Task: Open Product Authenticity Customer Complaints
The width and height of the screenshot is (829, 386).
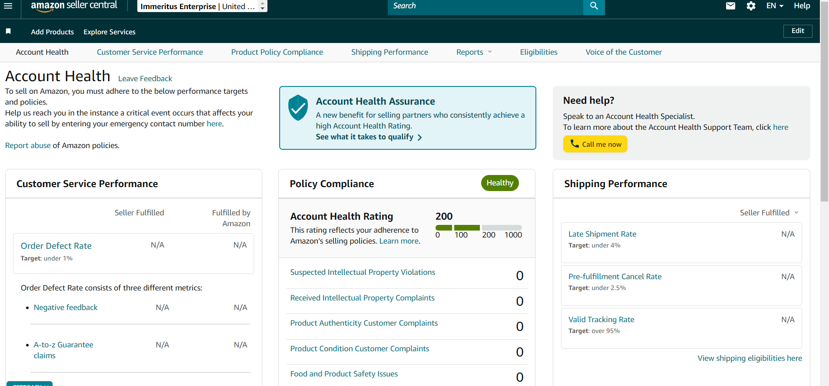Action: tap(364, 323)
